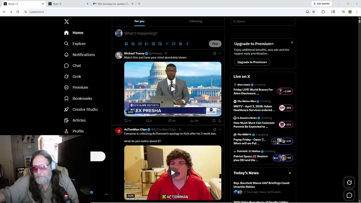
Task: Click the flag icon in composer toolbar
Action: tap(174, 44)
